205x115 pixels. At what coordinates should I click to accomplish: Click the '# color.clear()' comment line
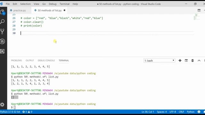(32, 22)
